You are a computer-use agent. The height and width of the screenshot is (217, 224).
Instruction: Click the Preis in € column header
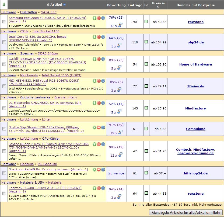click(158, 5)
